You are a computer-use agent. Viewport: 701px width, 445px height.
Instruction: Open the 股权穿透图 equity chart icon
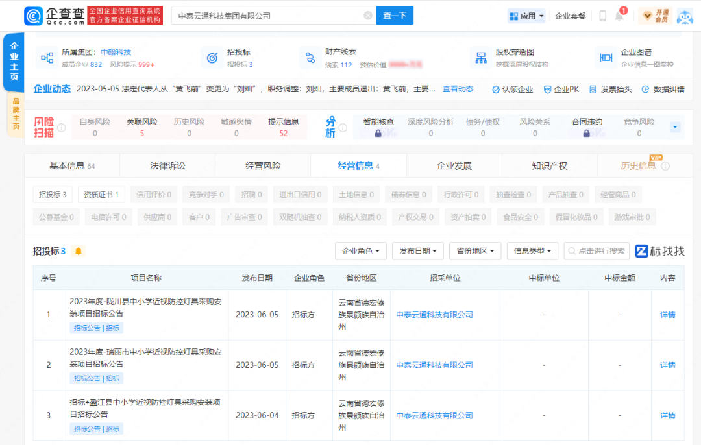[481, 58]
